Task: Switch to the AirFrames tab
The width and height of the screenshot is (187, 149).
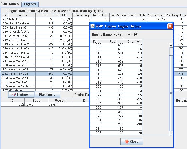Action: tap(11, 4)
